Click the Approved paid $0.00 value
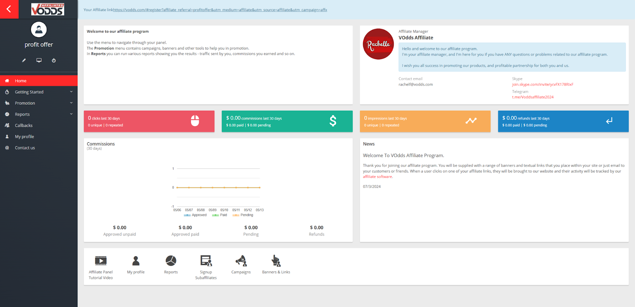The width and height of the screenshot is (635, 307). 185,228
